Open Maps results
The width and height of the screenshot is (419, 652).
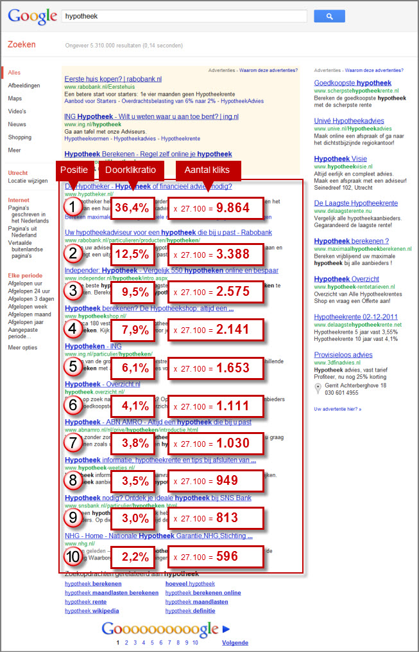click(15, 98)
